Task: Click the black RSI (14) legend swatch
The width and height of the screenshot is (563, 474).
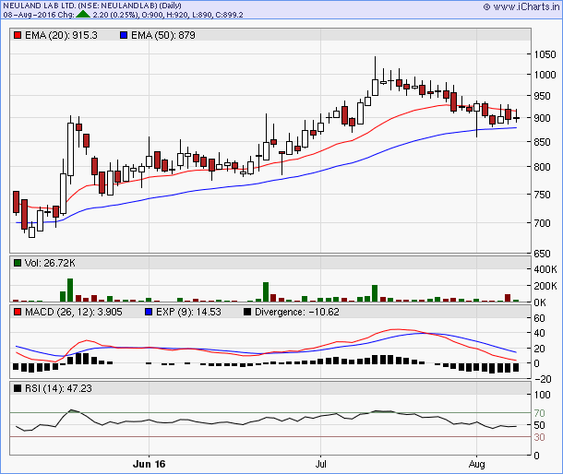Action: point(18,388)
